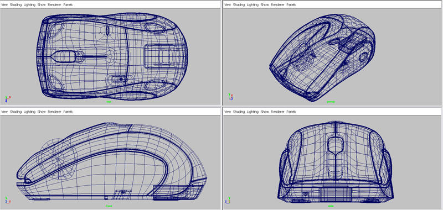Open Lighting menu in top-view panel
Image resolution: width=443 pixels, height=210 pixels.
[x=29, y=5]
